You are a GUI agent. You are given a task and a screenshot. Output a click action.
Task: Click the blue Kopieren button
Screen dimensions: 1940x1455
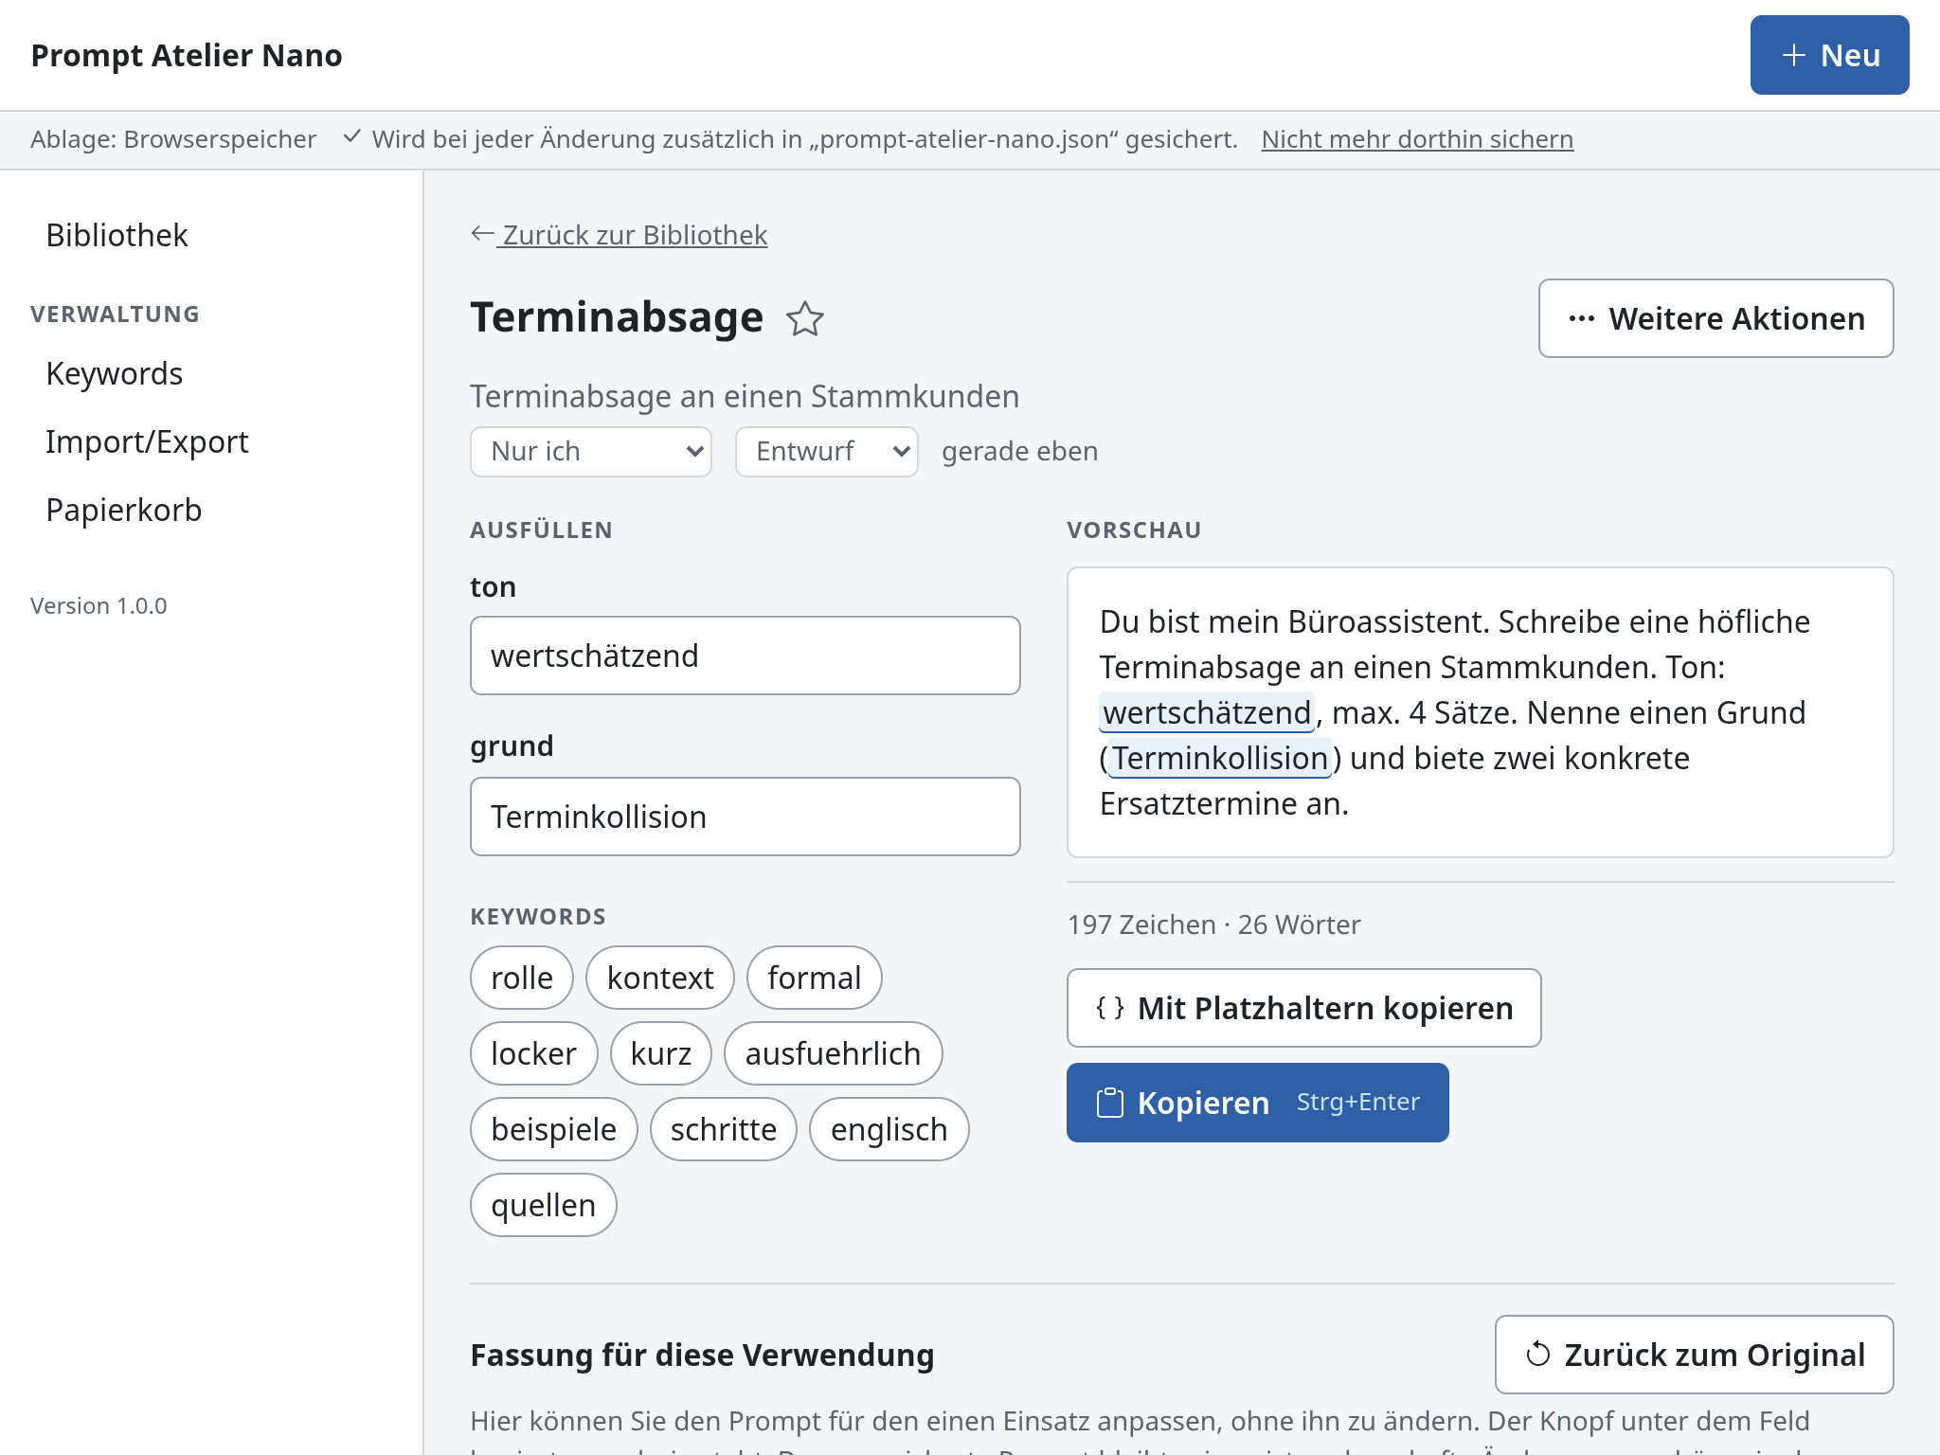[x=1258, y=1103]
